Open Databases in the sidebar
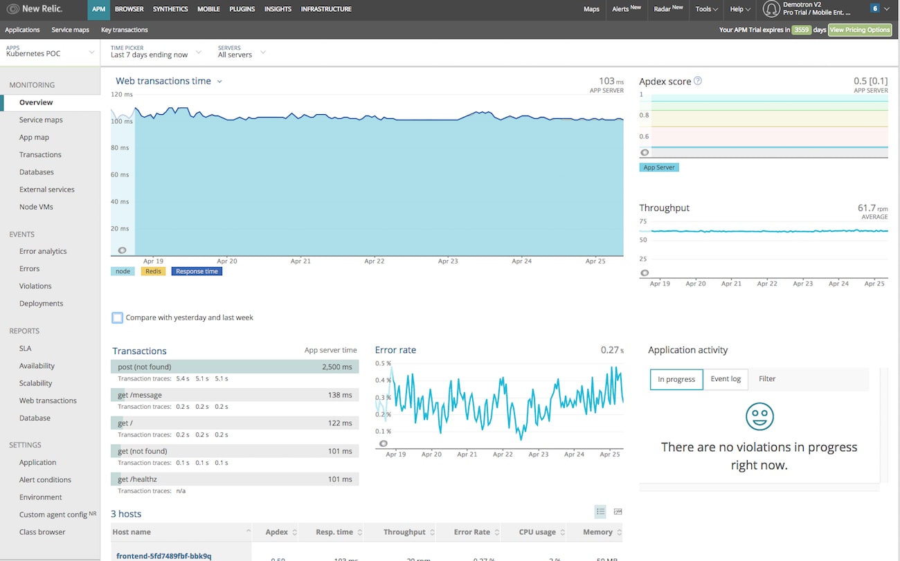The image size is (900, 561). 37,172
